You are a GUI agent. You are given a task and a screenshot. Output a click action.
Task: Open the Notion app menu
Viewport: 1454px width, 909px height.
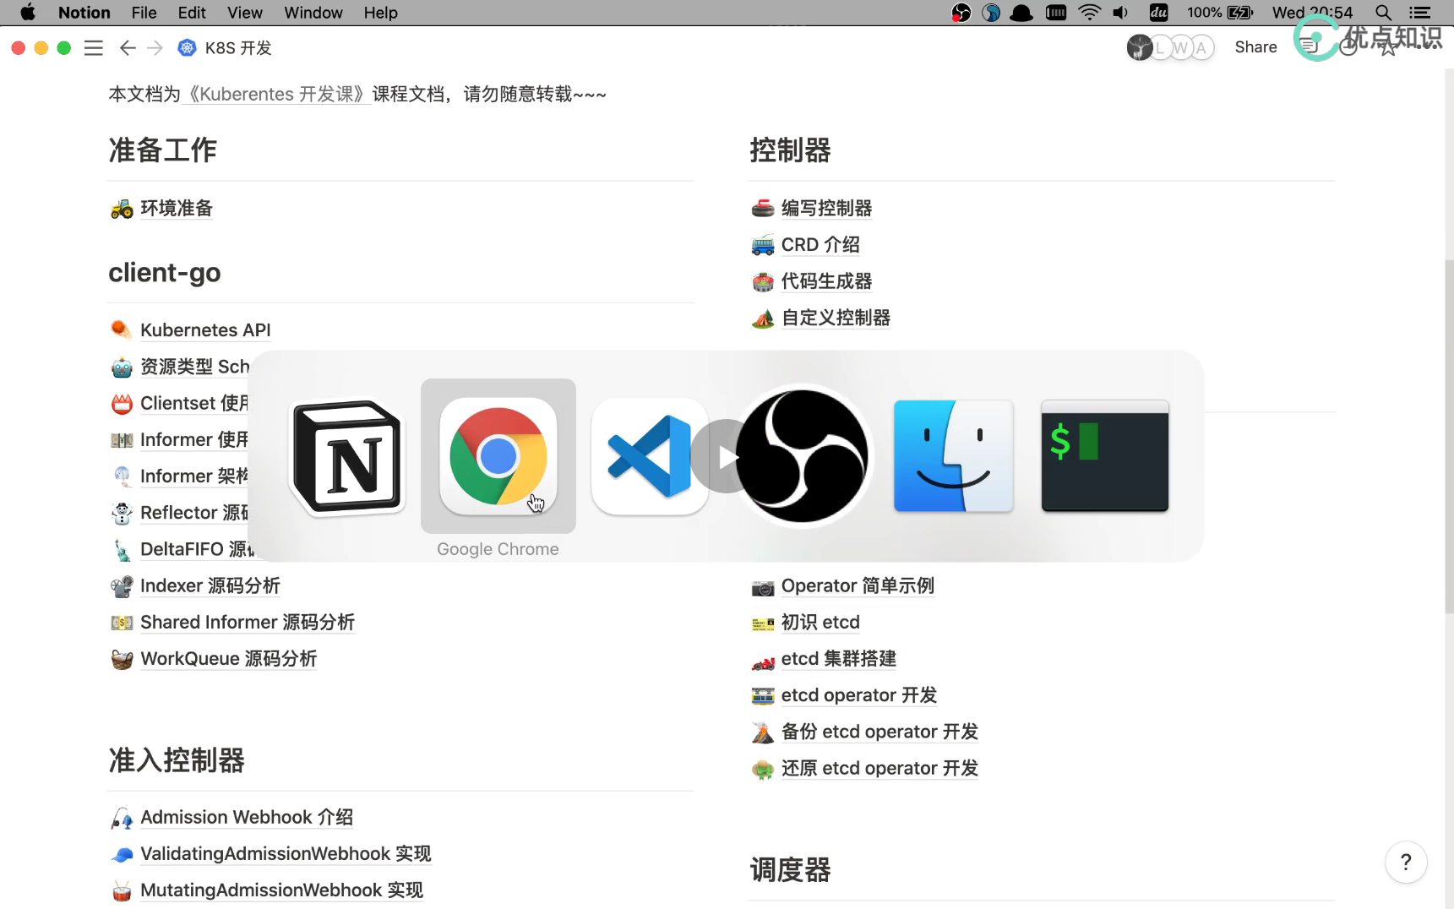coord(84,13)
